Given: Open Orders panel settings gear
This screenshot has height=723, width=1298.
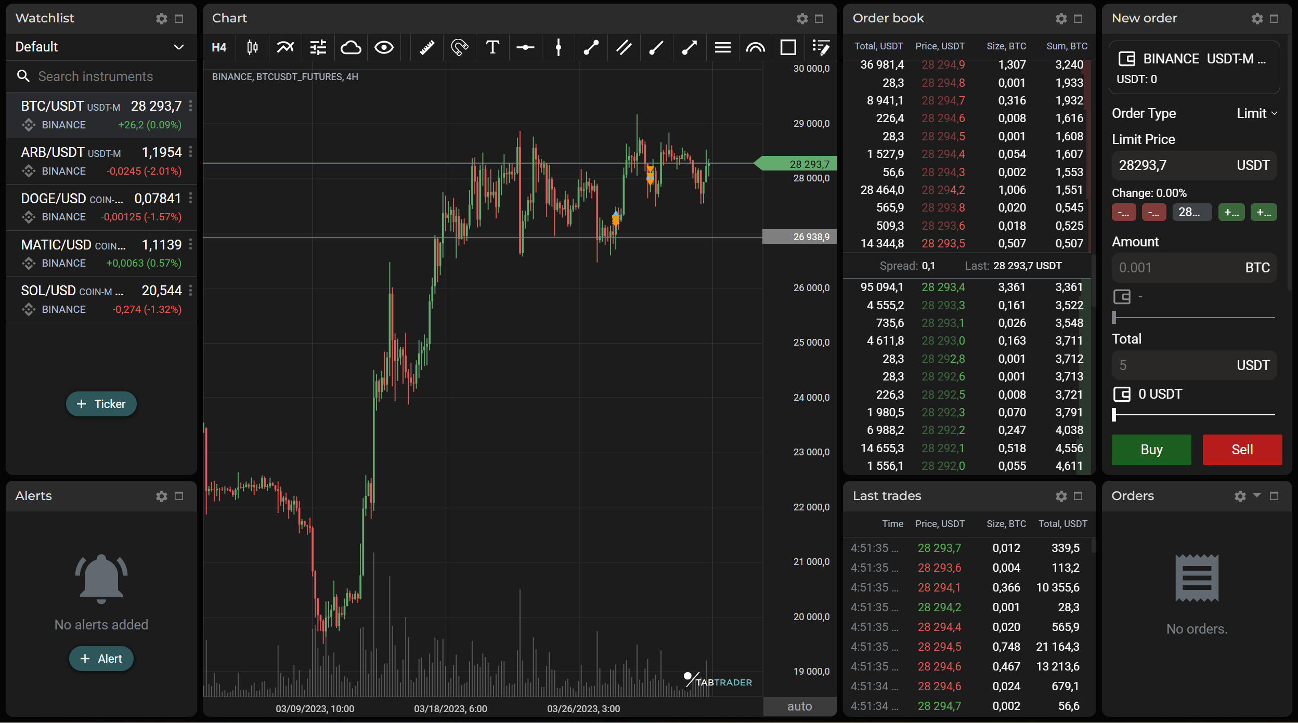Looking at the screenshot, I should click(1240, 496).
